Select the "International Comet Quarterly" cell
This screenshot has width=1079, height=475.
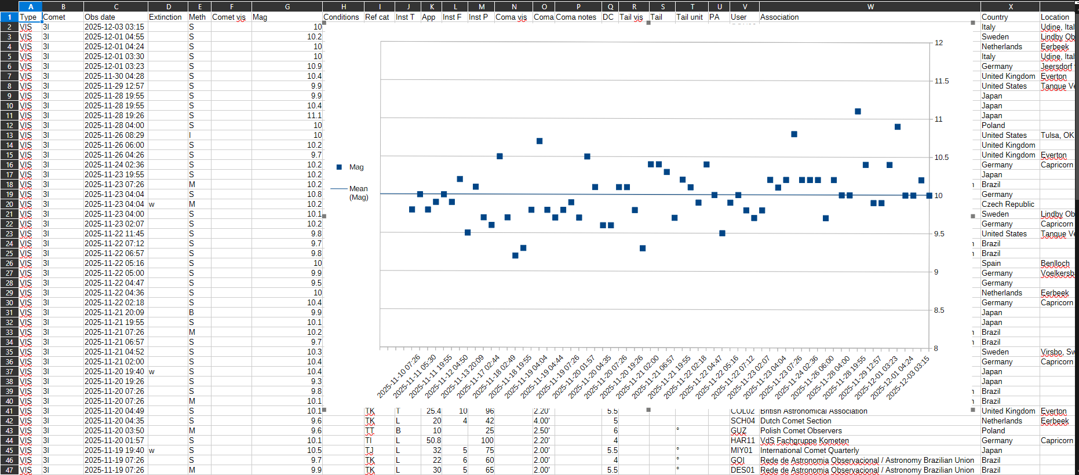pyautogui.click(x=870, y=450)
